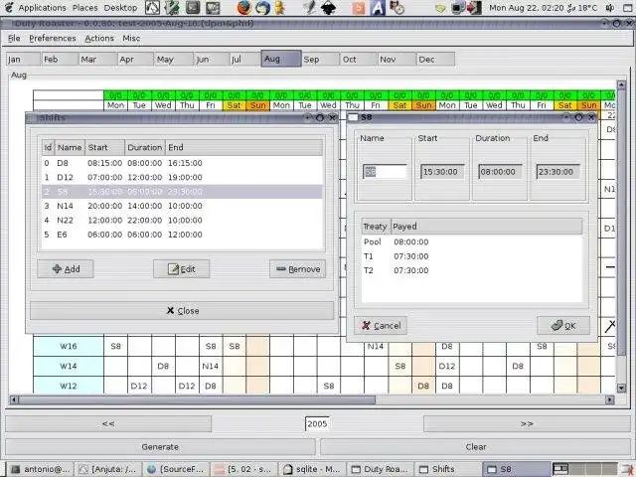Click the Duration field showing 08:00:00
636x477 pixels.
tap(500, 172)
